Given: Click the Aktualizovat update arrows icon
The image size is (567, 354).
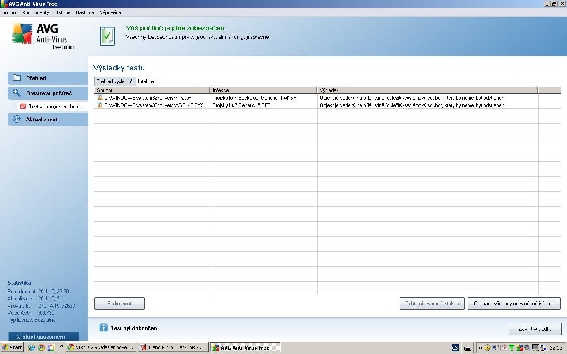Looking at the screenshot, I should pos(17,119).
